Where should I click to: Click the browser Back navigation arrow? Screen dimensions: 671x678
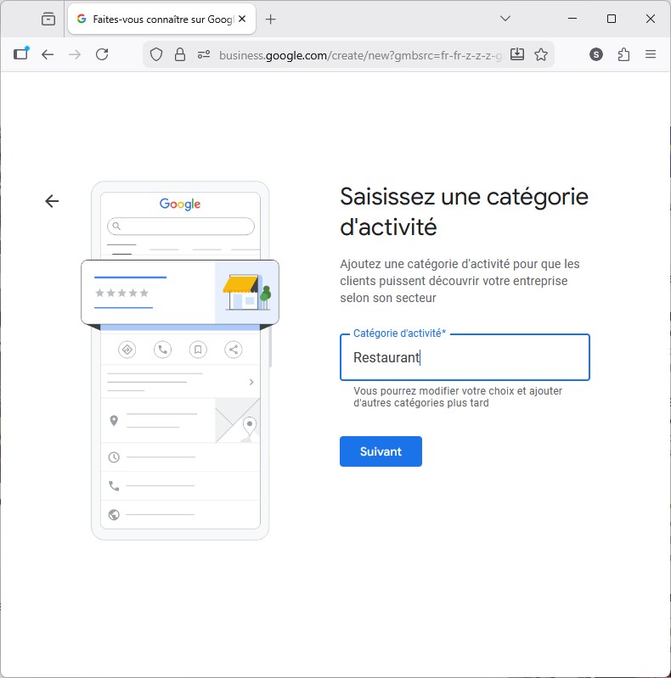pyautogui.click(x=48, y=54)
